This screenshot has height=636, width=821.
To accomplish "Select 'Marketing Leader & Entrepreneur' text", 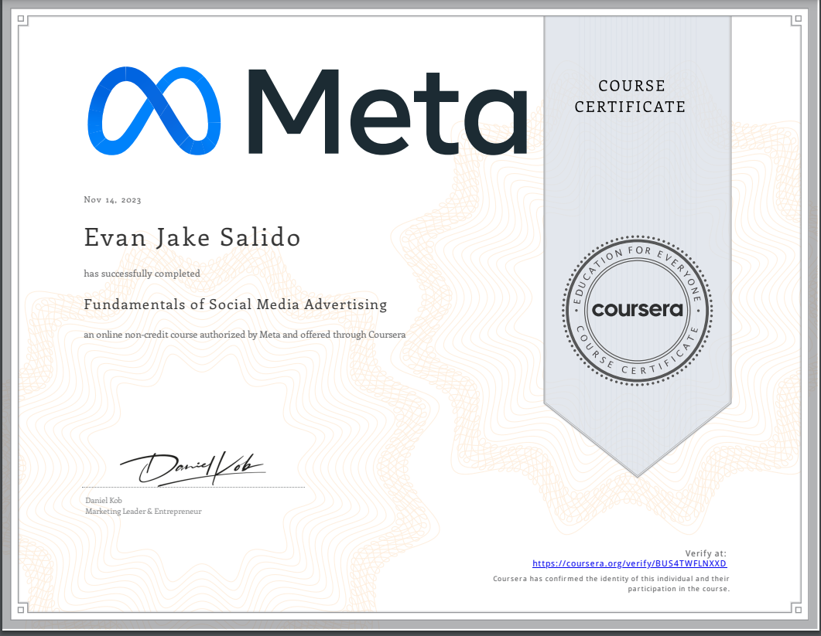I will point(143,512).
